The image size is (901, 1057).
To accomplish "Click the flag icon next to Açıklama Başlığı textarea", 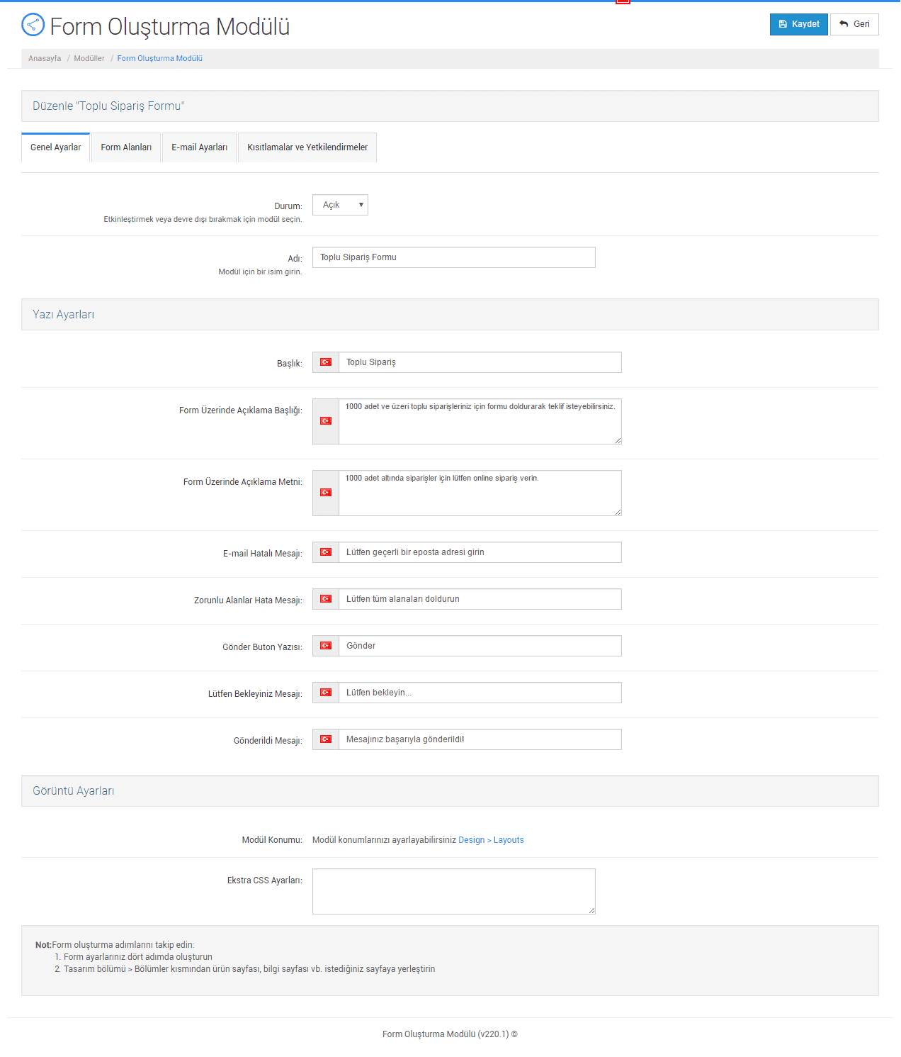I will click(326, 421).
